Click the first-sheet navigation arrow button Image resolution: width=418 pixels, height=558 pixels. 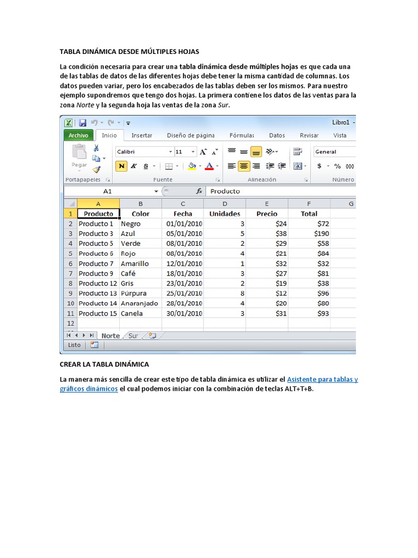68,336
